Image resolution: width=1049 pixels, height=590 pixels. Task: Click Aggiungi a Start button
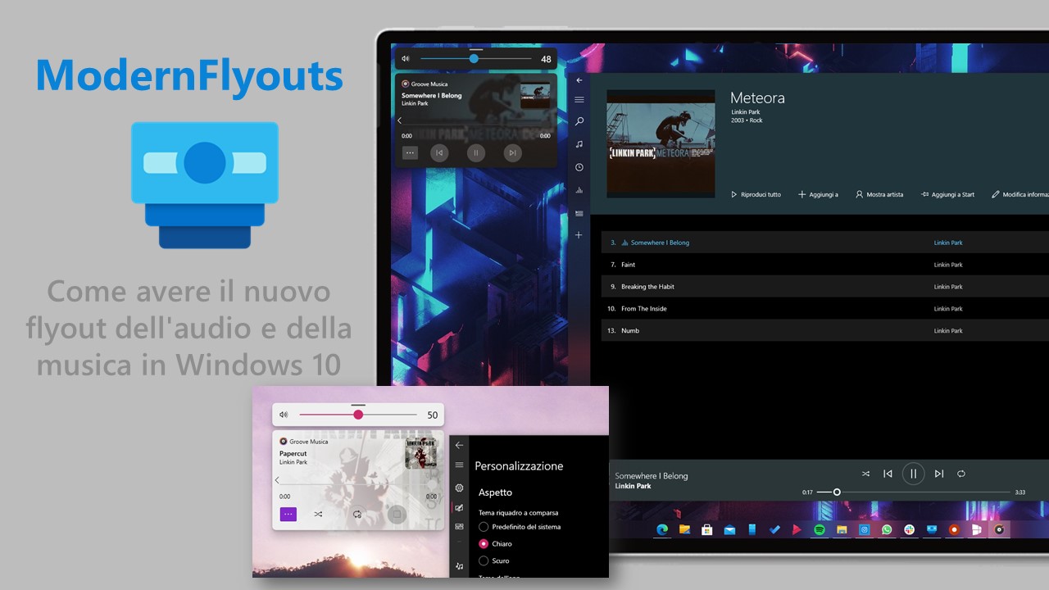click(x=948, y=195)
